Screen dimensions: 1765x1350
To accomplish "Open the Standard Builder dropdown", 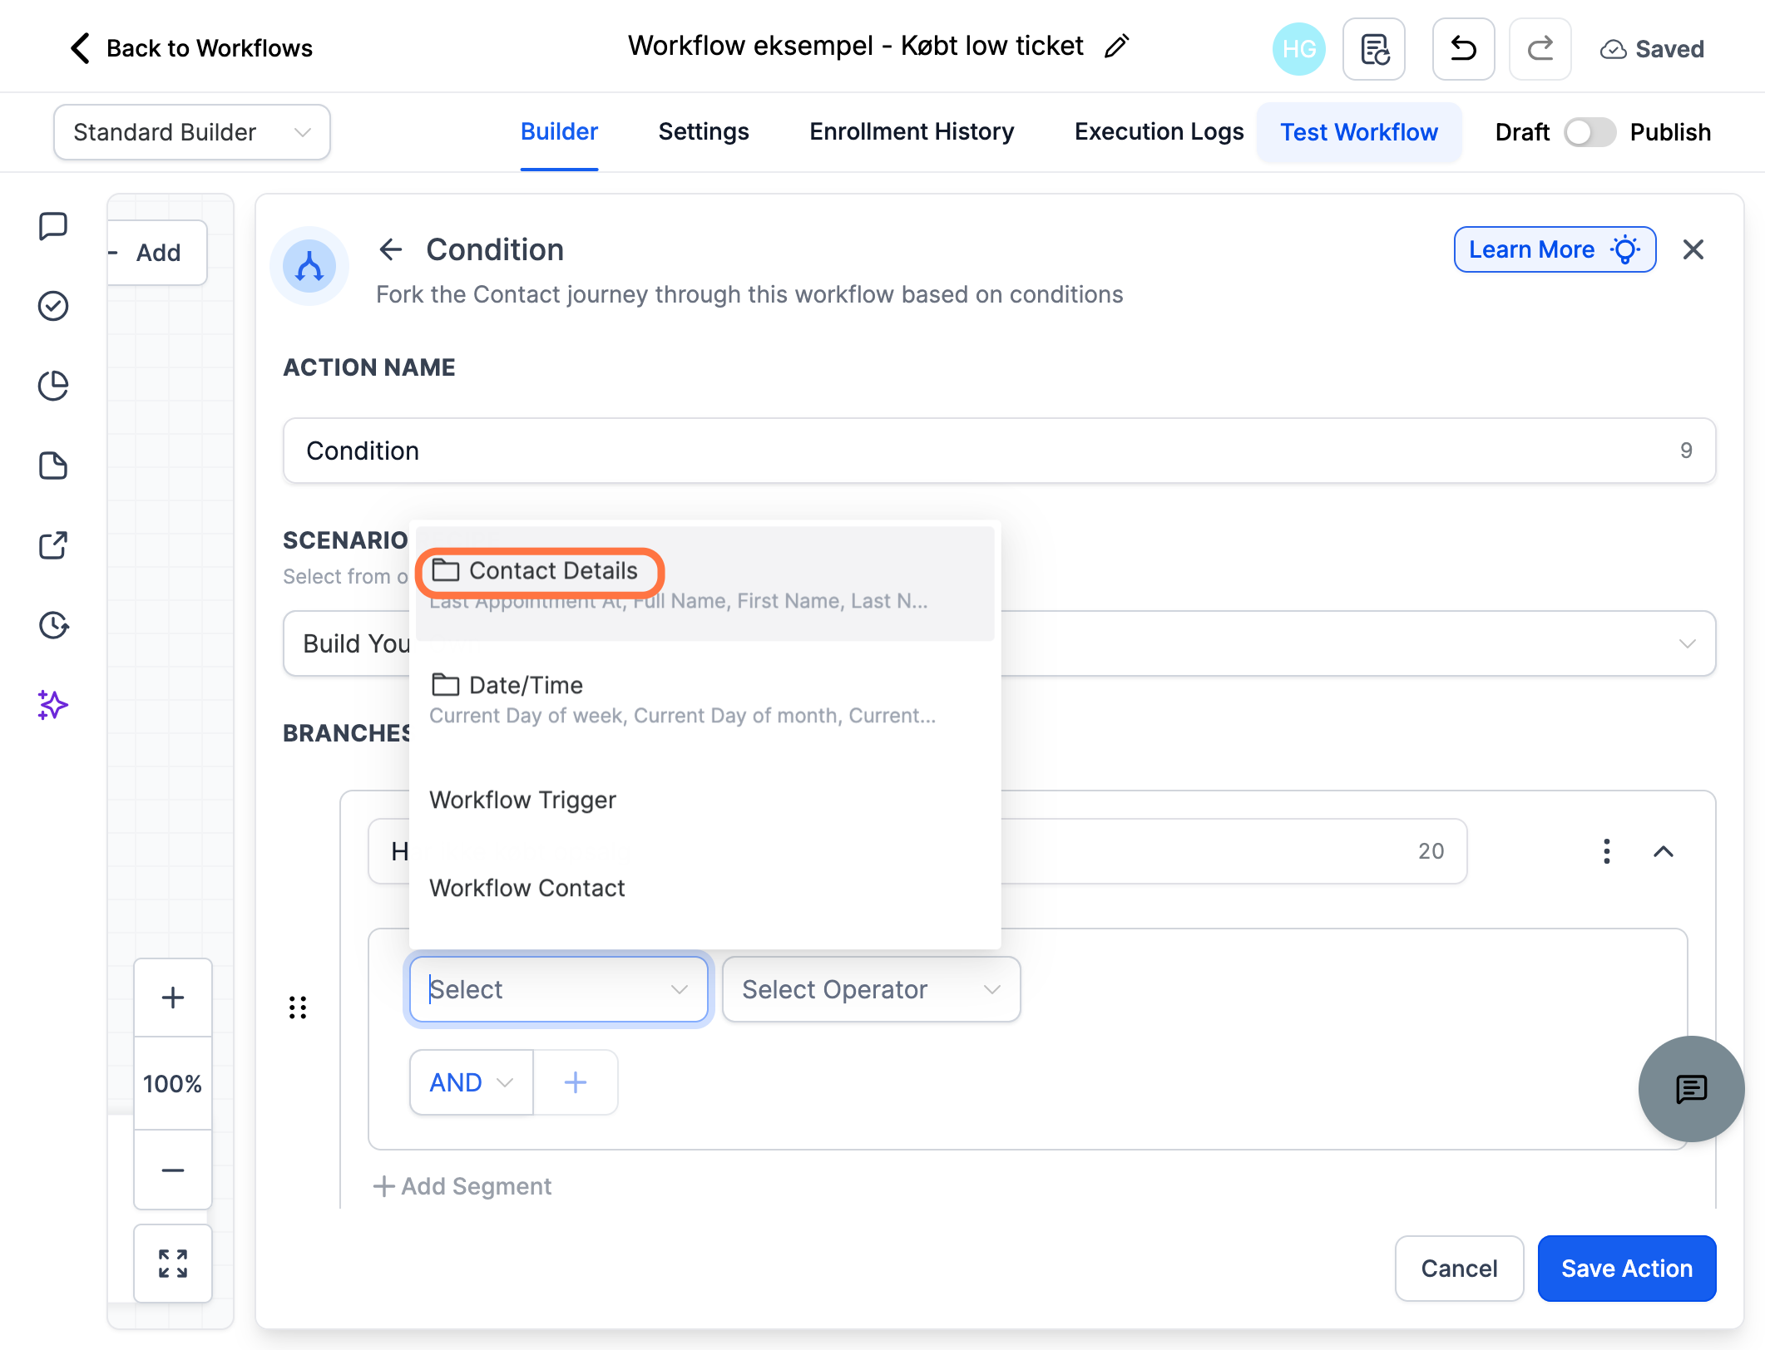I will click(192, 132).
